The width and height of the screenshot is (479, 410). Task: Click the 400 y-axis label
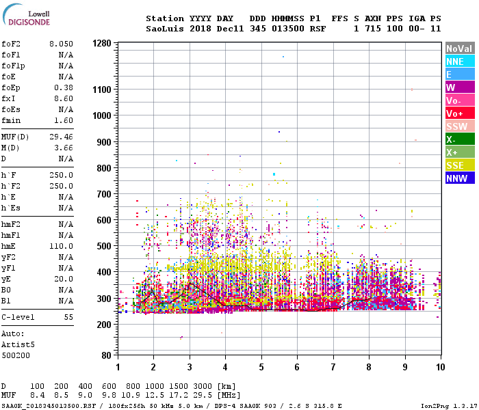104,272
